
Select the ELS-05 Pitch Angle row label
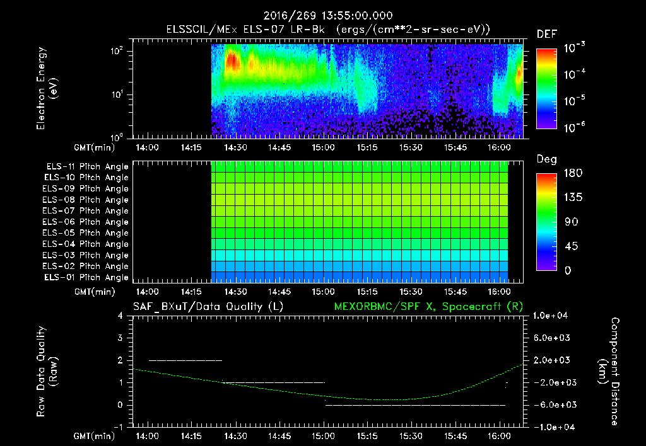[85, 233]
